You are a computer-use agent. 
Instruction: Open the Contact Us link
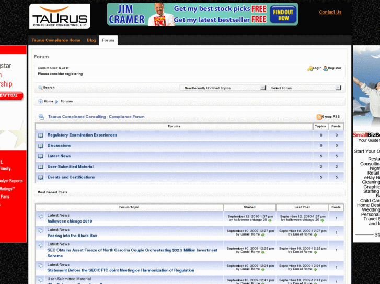330,12
